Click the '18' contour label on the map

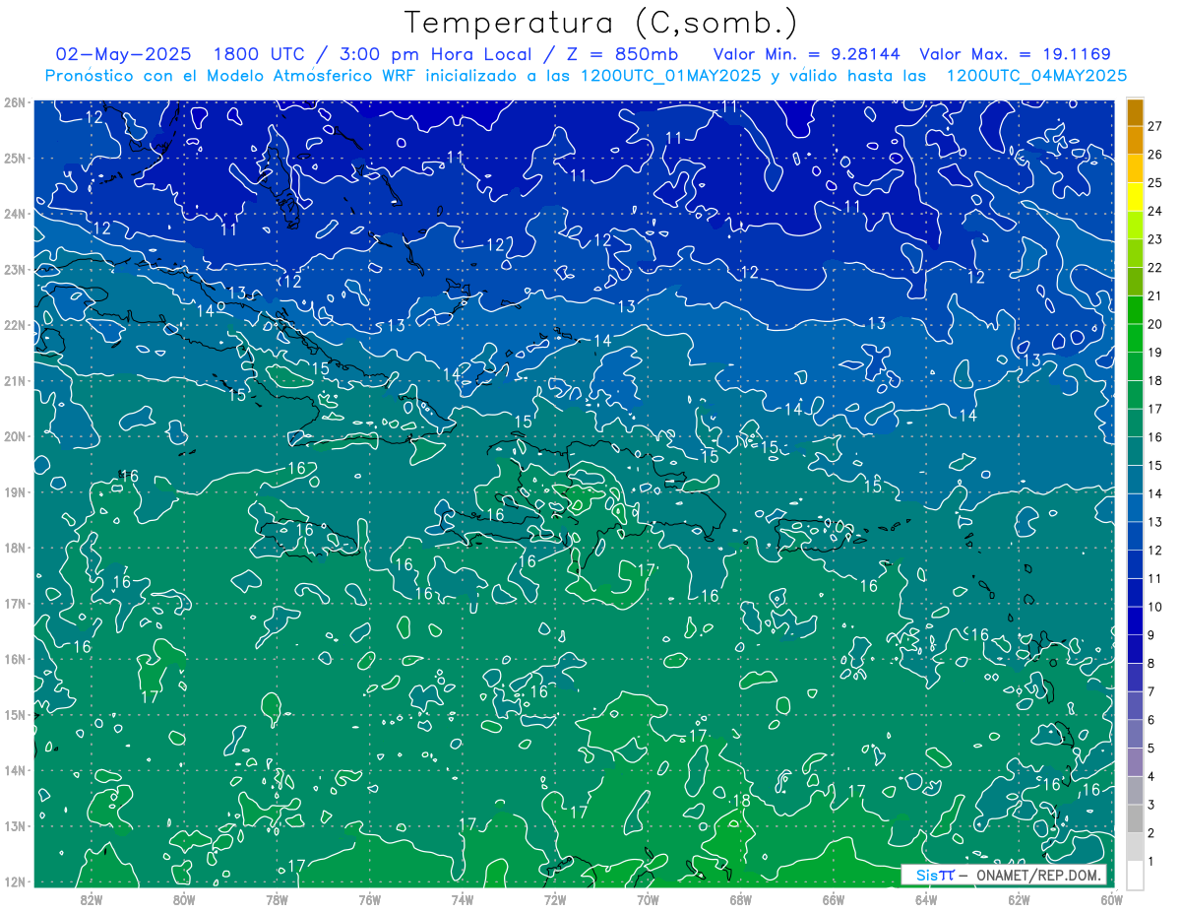click(x=742, y=801)
